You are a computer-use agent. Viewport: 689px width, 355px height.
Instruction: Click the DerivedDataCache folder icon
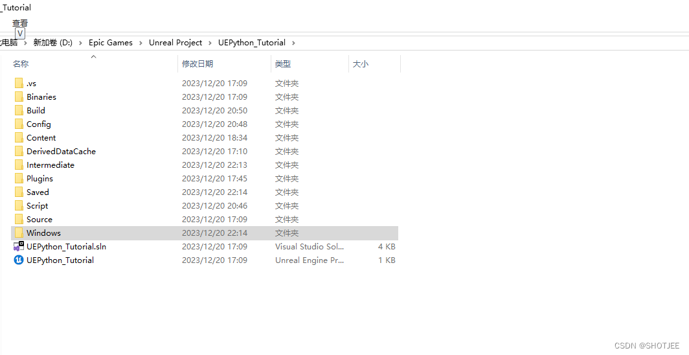(x=18, y=151)
